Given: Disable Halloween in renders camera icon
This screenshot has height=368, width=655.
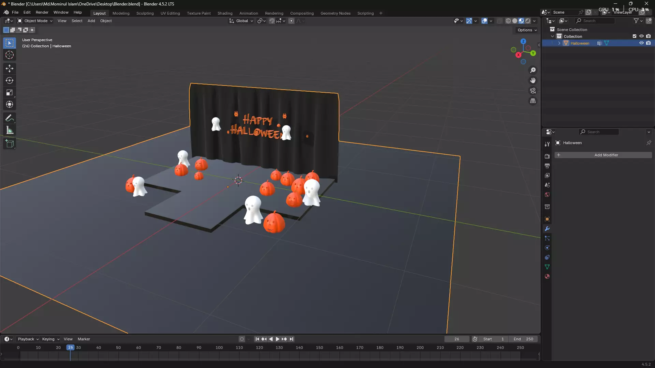Looking at the screenshot, I should [649, 43].
